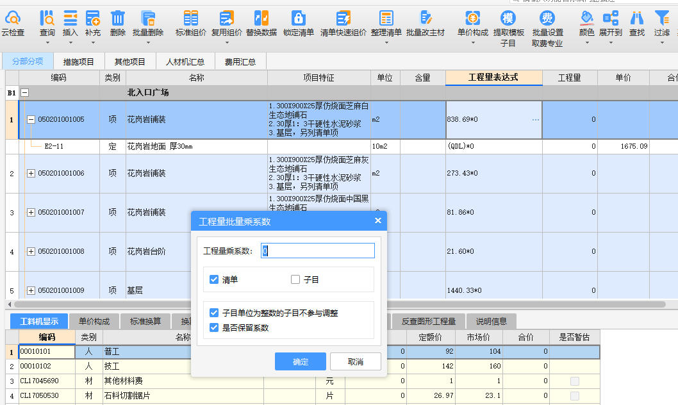Toggle 子目单位为整数的子目不参与调整 checkbox
Image resolution: width=678 pixels, height=405 pixels.
[214, 313]
